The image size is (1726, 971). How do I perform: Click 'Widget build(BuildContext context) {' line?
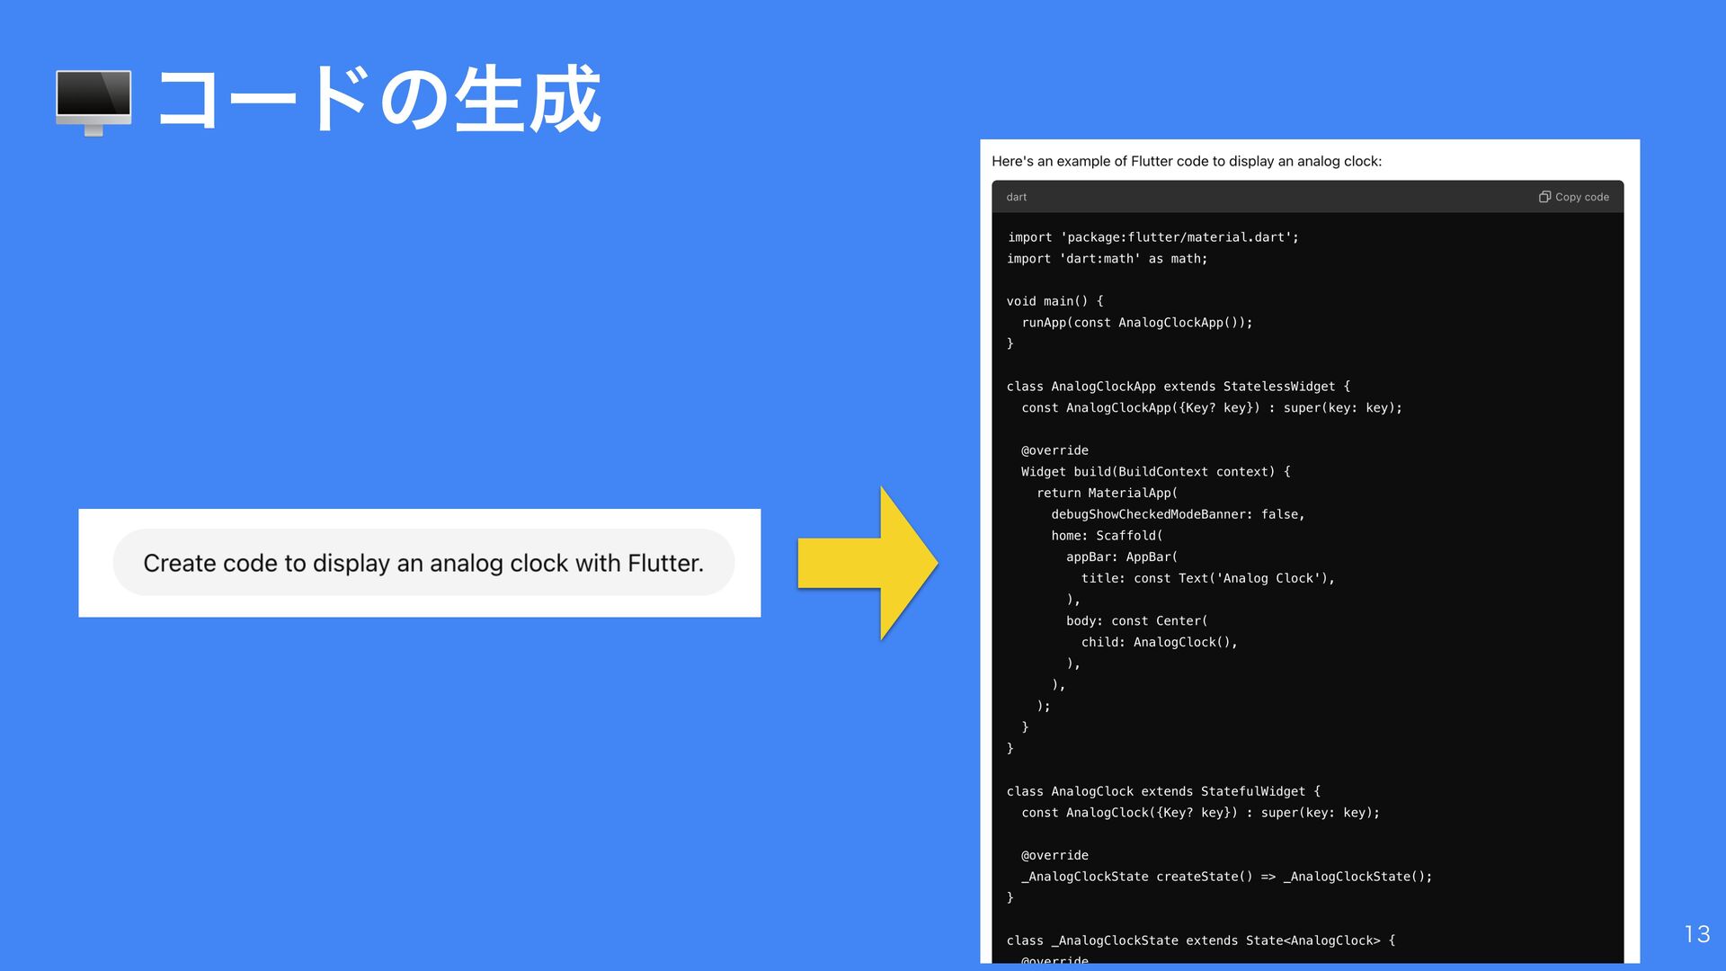tap(1156, 472)
